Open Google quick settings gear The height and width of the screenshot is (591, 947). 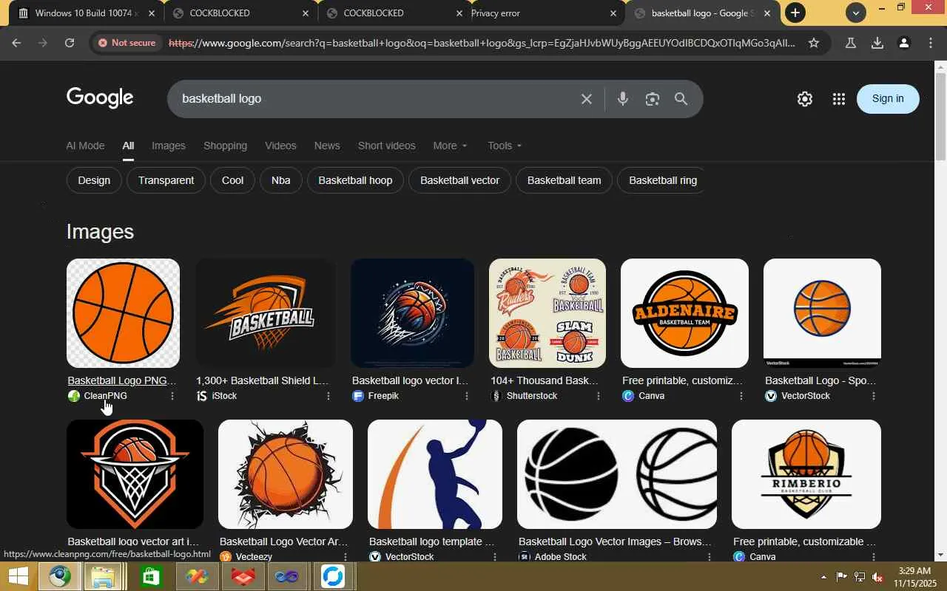click(x=805, y=99)
